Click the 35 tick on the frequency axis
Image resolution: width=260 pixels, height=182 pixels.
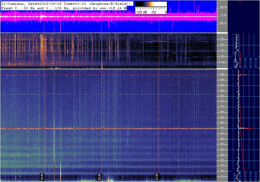point(222,145)
